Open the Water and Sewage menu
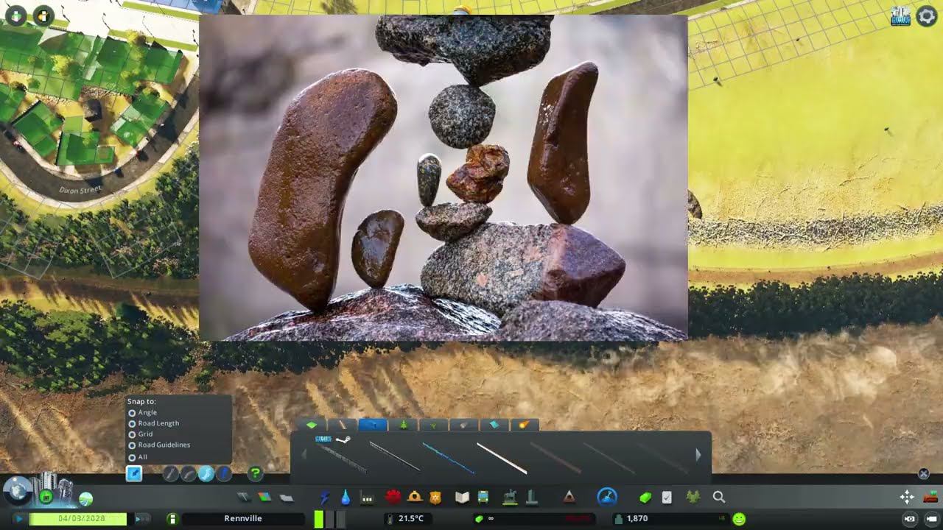The width and height of the screenshot is (943, 530). (x=346, y=498)
